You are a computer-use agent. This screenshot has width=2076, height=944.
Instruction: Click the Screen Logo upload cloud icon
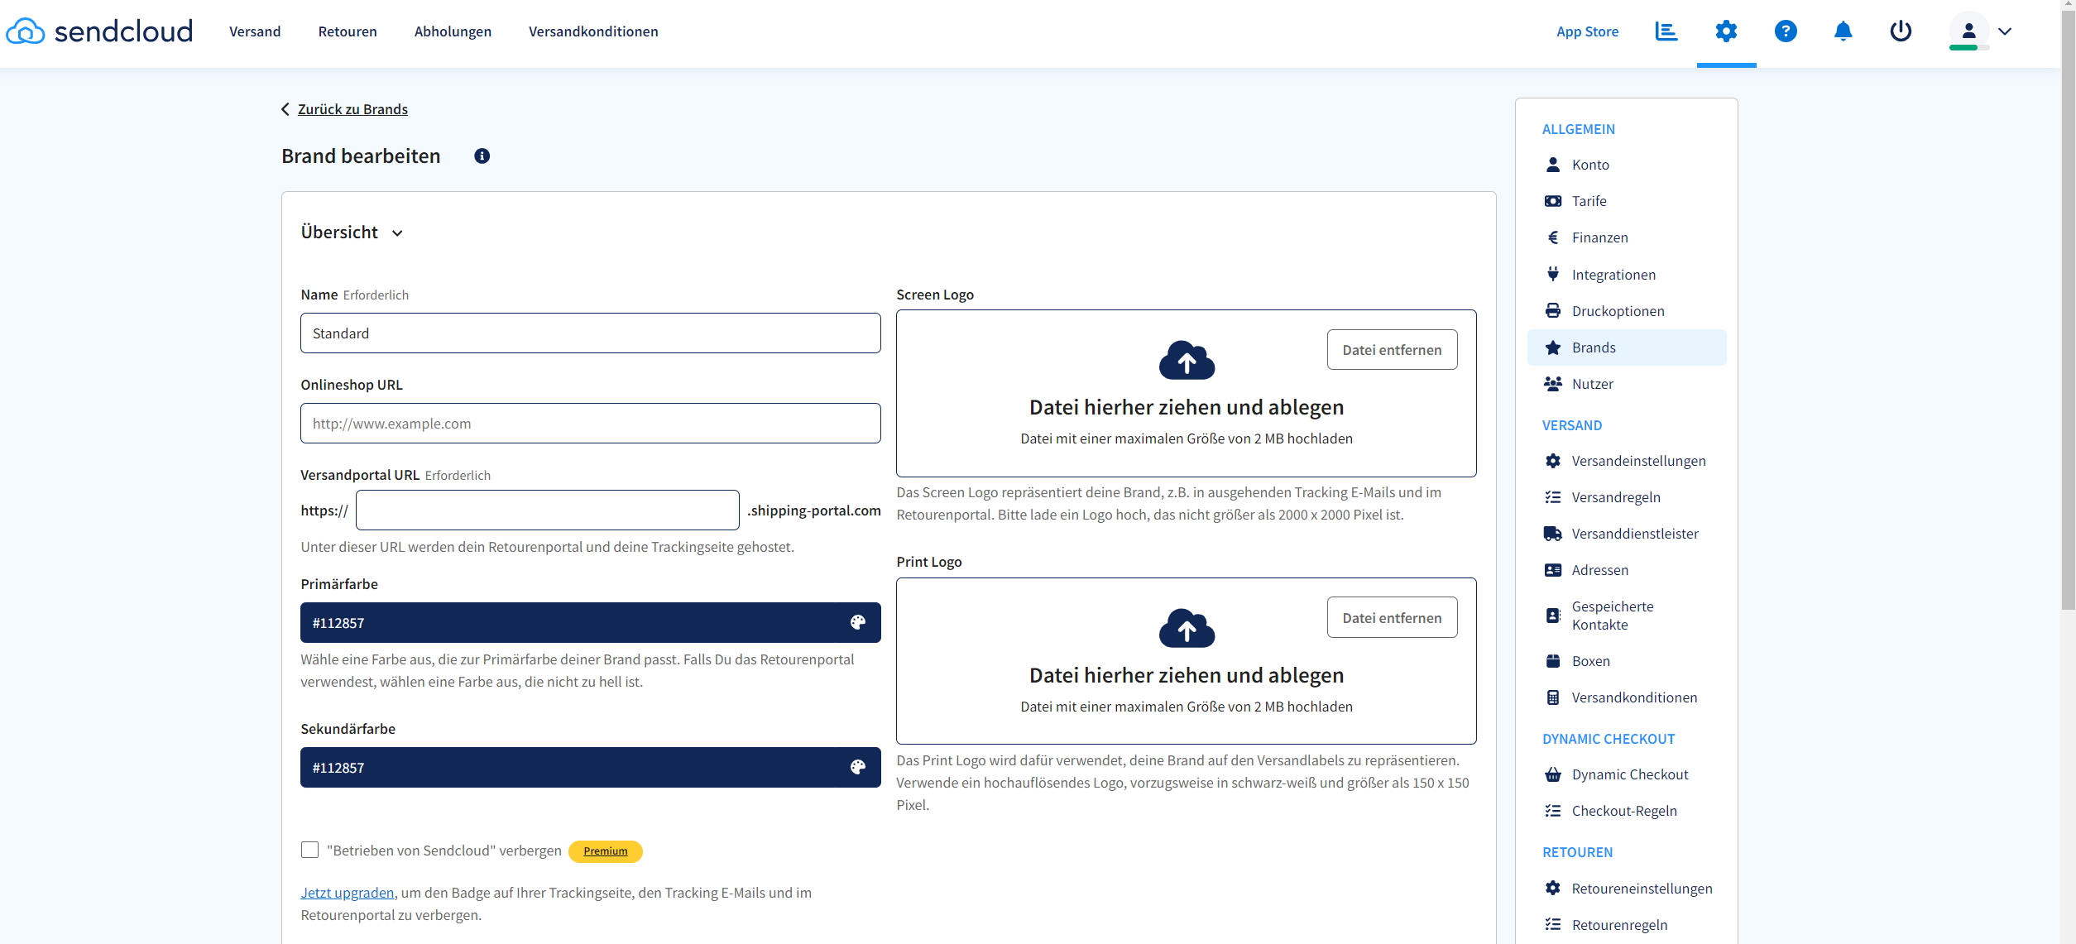1186,361
